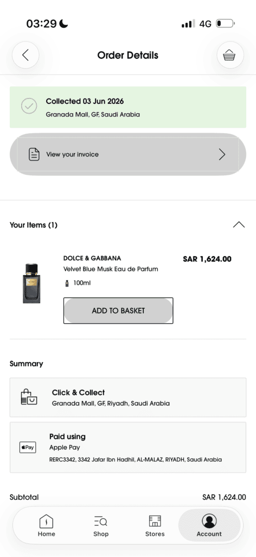Add Velvet Blue Musk to basket
The image size is (256, 557).
click(x=118, y=311)
